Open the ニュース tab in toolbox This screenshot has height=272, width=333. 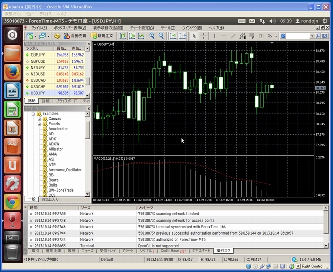point(87,251)
